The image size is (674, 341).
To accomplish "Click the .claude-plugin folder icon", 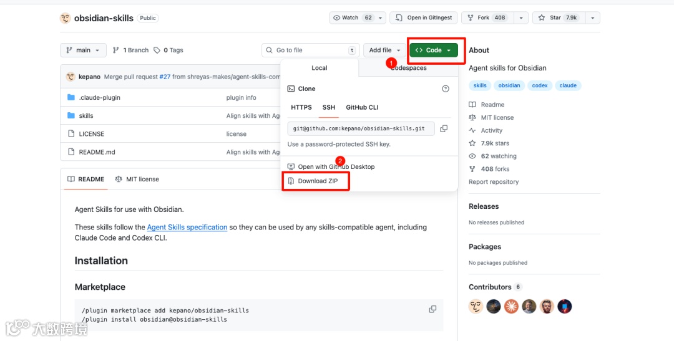I will point(71,97).
